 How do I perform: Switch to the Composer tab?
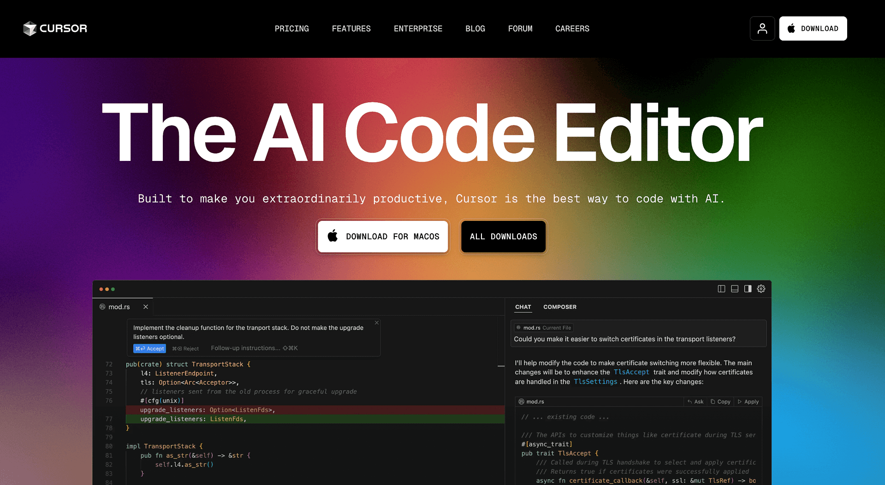click(559, 307)
